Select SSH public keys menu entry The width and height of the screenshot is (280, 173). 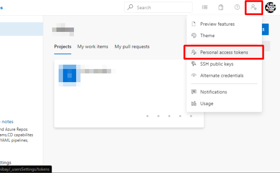[224, 64]
